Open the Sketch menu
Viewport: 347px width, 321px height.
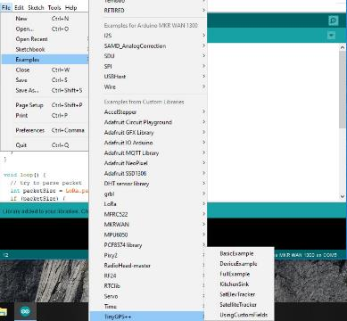point(36,8)
